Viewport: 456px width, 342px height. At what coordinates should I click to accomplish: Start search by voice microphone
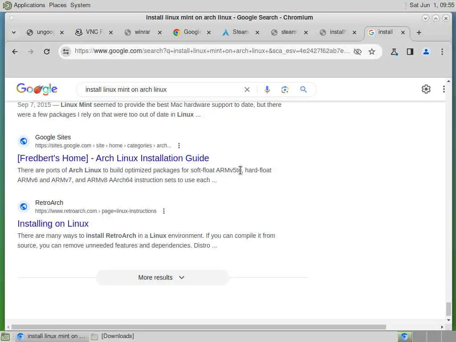[x=267, y=90]
